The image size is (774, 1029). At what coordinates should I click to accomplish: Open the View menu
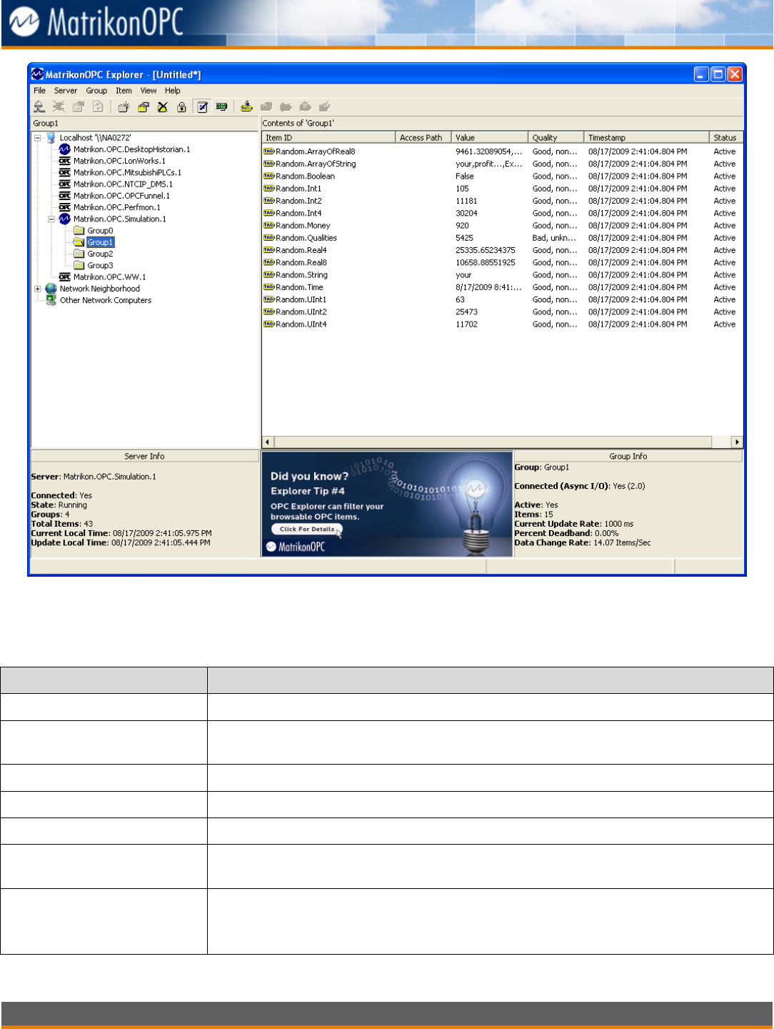pos(149,91)
